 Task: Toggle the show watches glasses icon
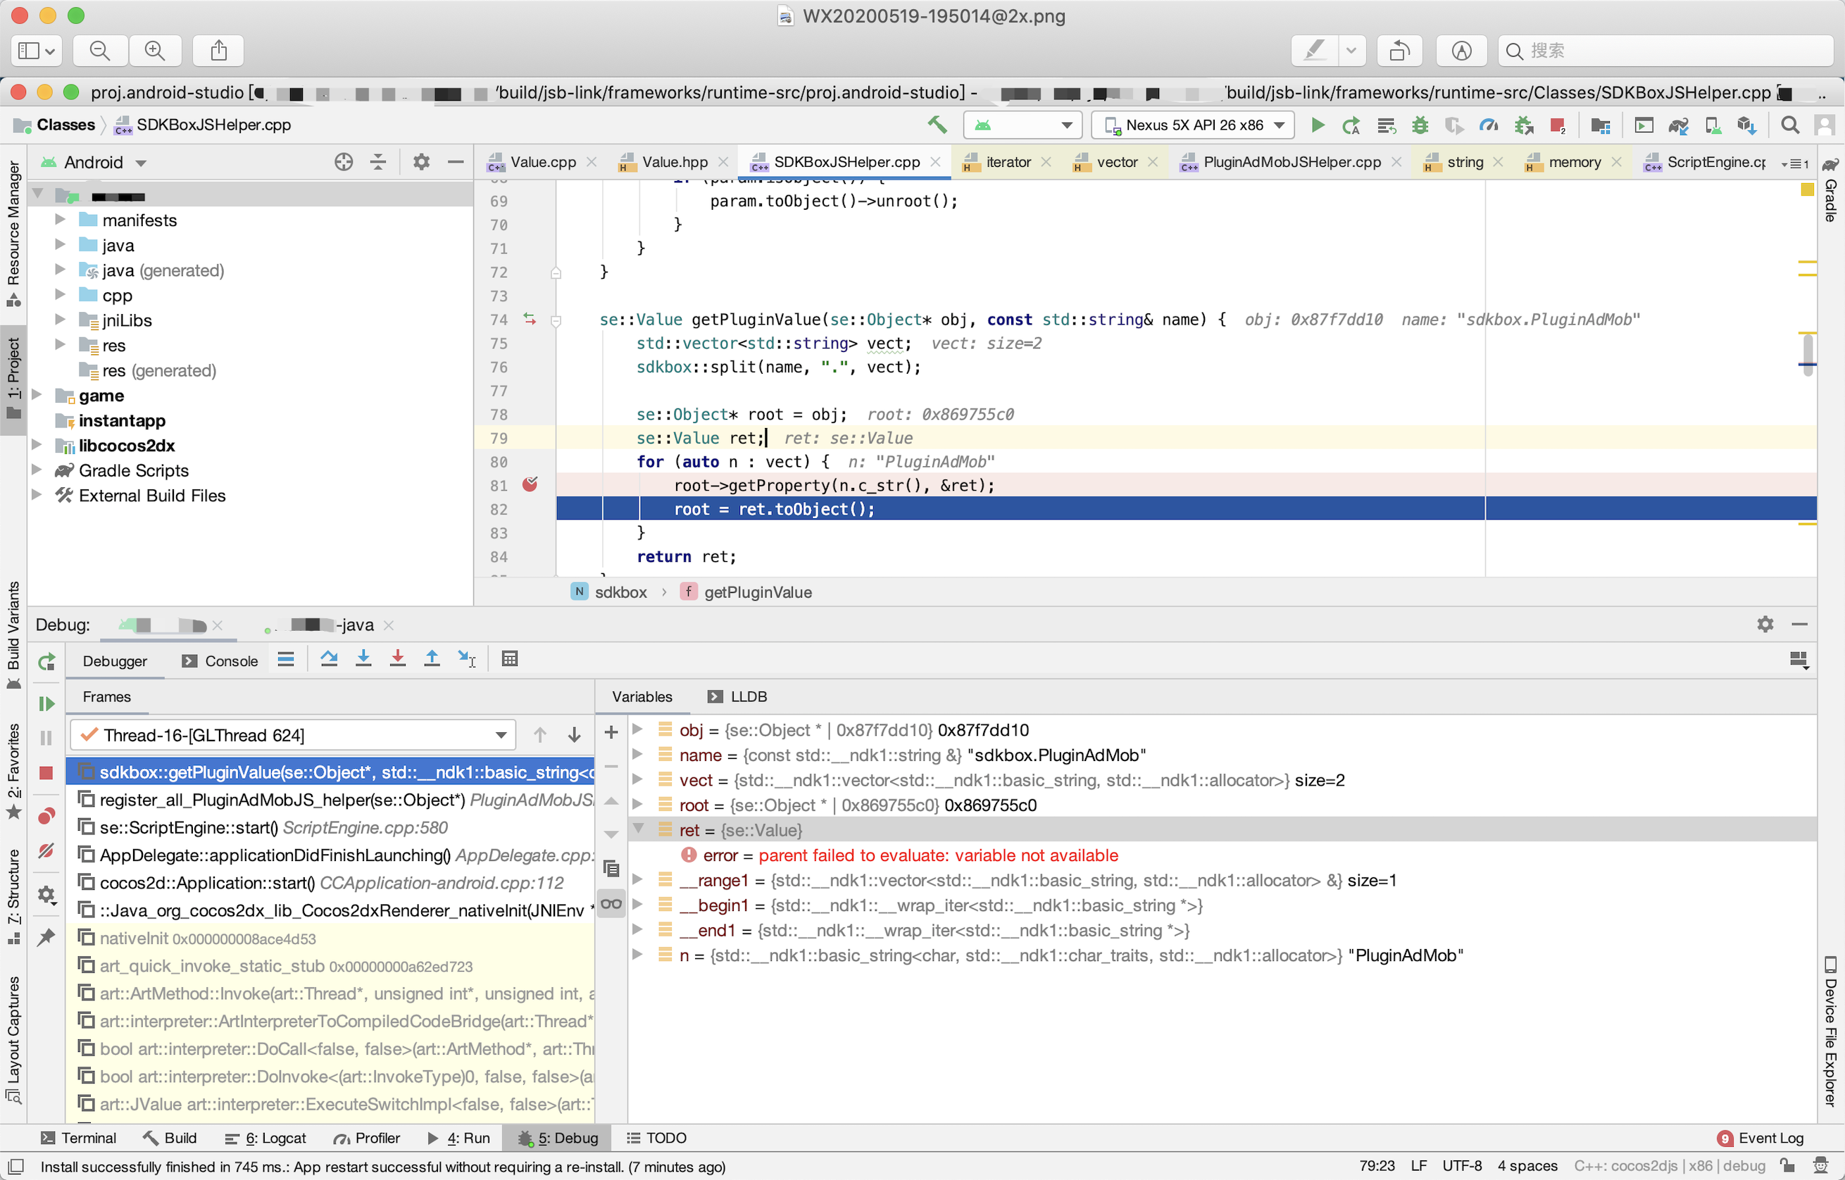pos(611,903)
